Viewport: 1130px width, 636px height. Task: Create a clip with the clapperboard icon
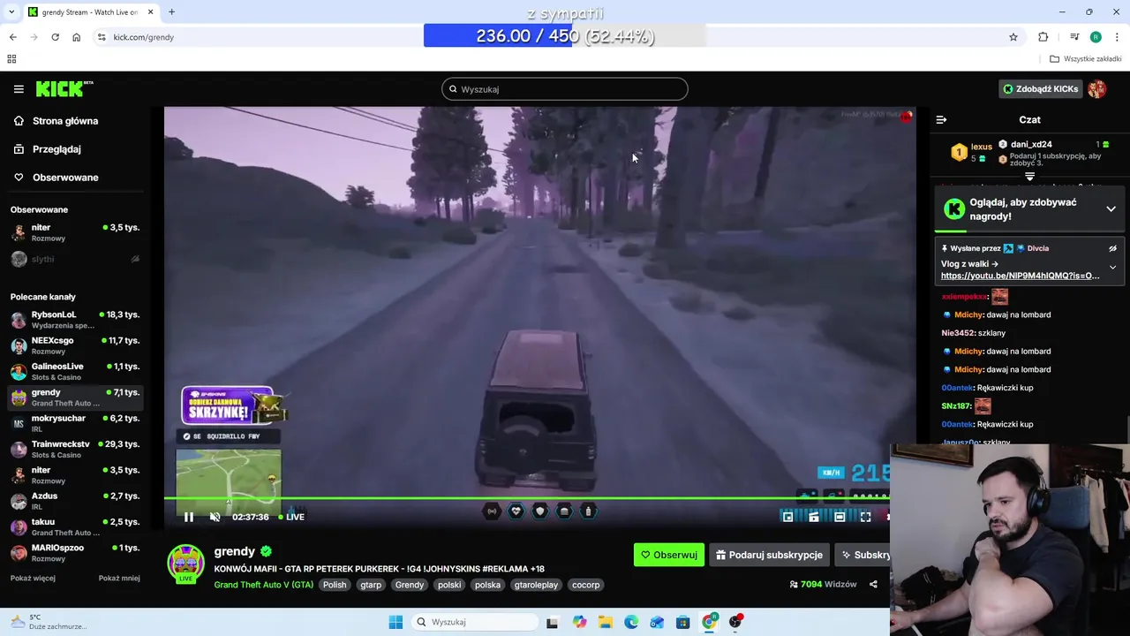click(x=813, y=517)
